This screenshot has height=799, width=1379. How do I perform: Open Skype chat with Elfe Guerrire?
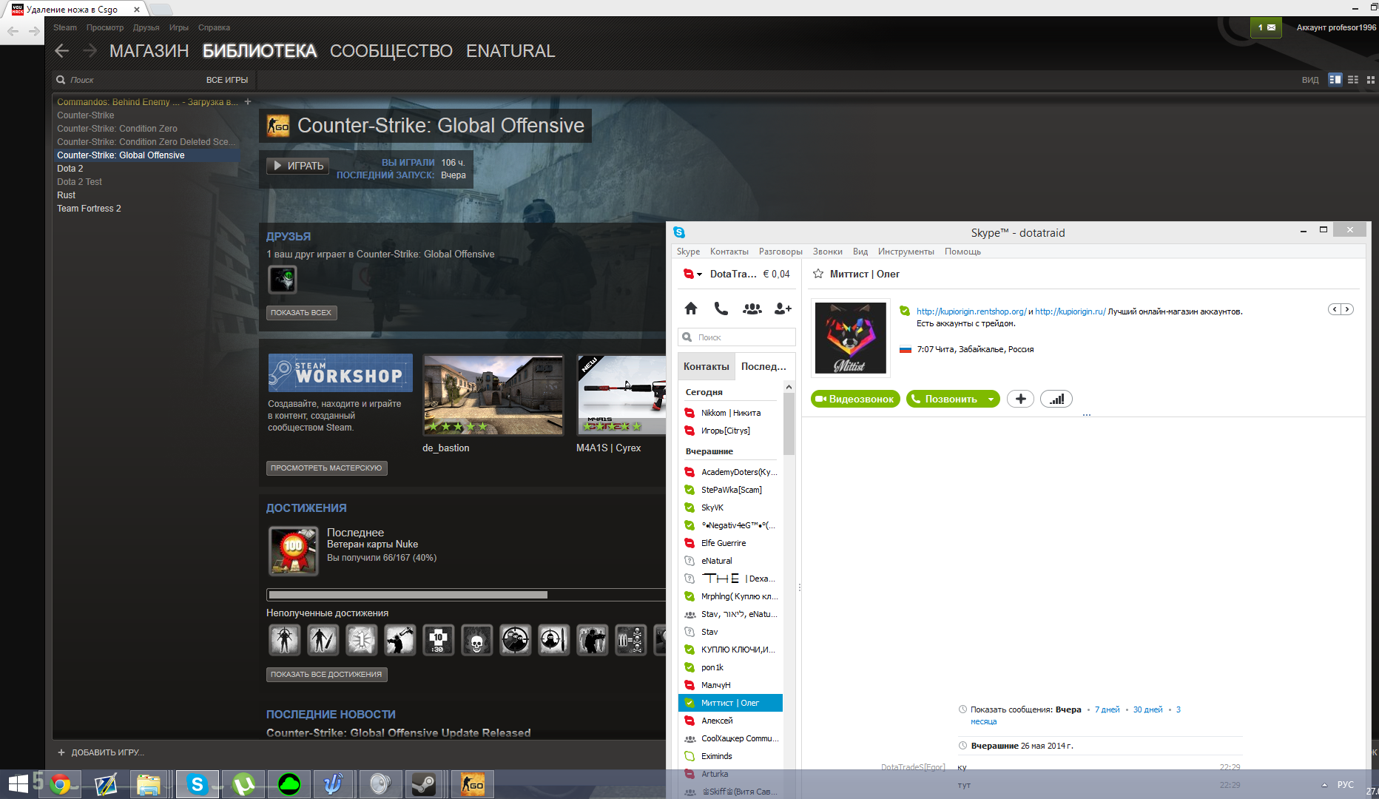(730, 543)
